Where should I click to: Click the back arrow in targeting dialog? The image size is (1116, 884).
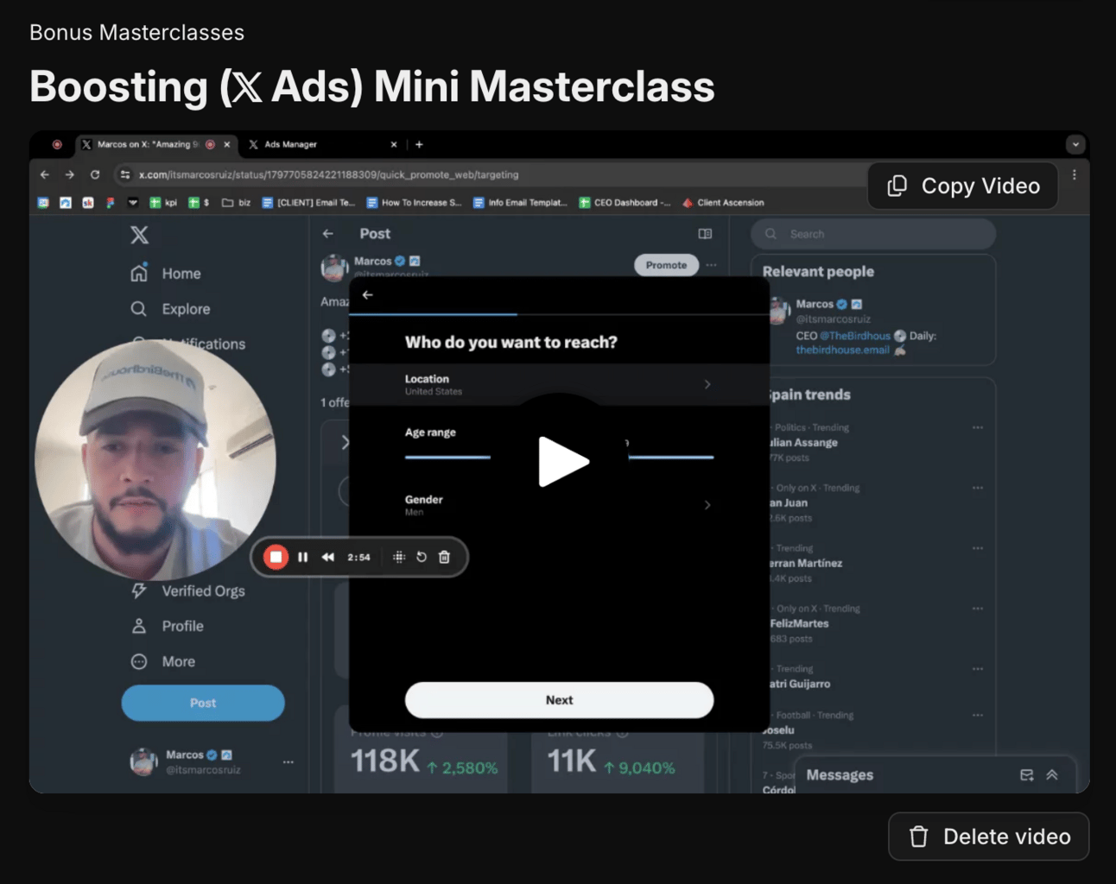coord(368,295)
